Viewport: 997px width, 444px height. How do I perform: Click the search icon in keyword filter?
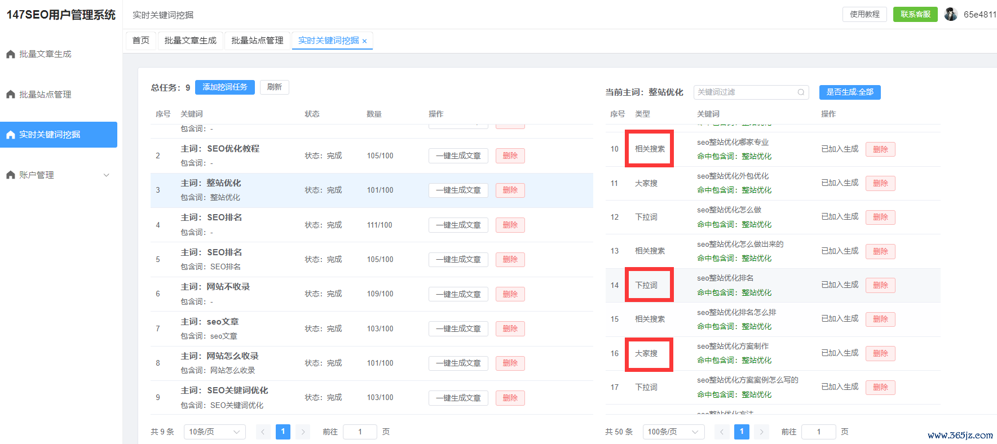[801, 92]
